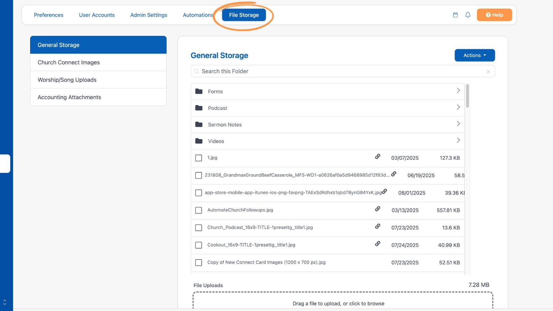Image resolution: width=553 pixels, height=311 pixels.
Task: Open the calendar icon in top bar
Action: [x=455, y=15]
